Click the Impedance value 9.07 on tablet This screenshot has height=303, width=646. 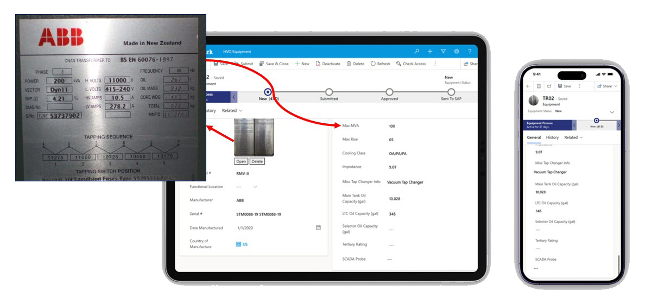392,167
